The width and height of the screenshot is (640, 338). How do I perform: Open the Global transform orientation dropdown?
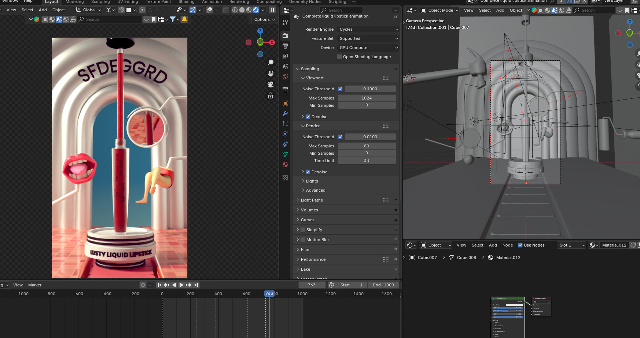88,10
